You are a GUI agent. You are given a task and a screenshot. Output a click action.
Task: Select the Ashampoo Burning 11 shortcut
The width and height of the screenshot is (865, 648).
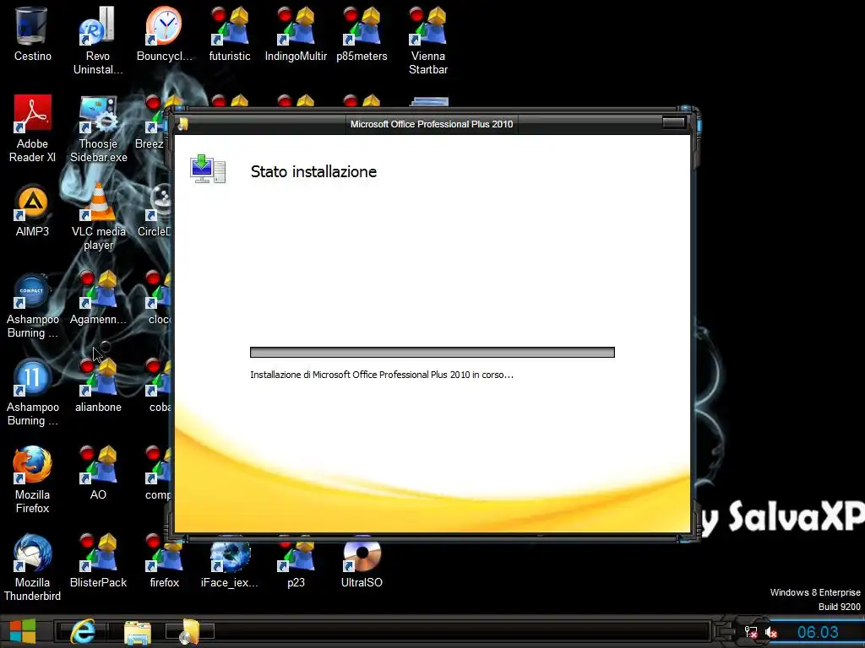click(x=32, y=392)
